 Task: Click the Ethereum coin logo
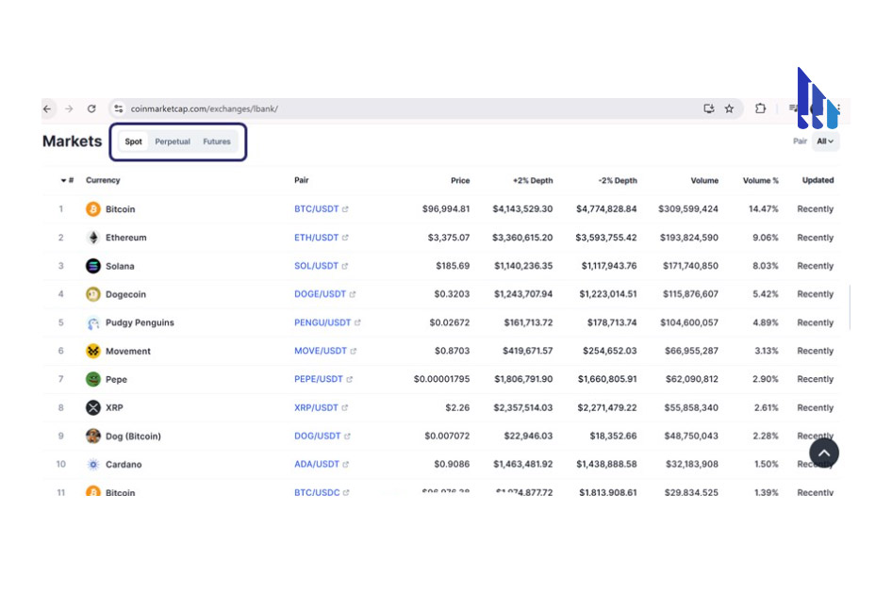click(x=92, y=238)
